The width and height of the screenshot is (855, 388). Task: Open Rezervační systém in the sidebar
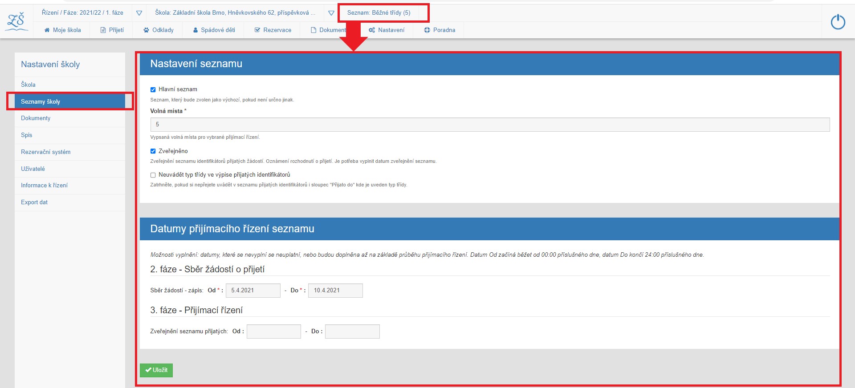(70, 152)
